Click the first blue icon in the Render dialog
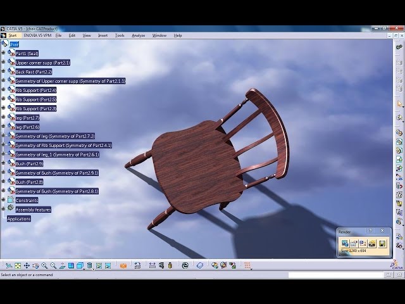This screenshot has height=304, width=405. tap(345, 243)
